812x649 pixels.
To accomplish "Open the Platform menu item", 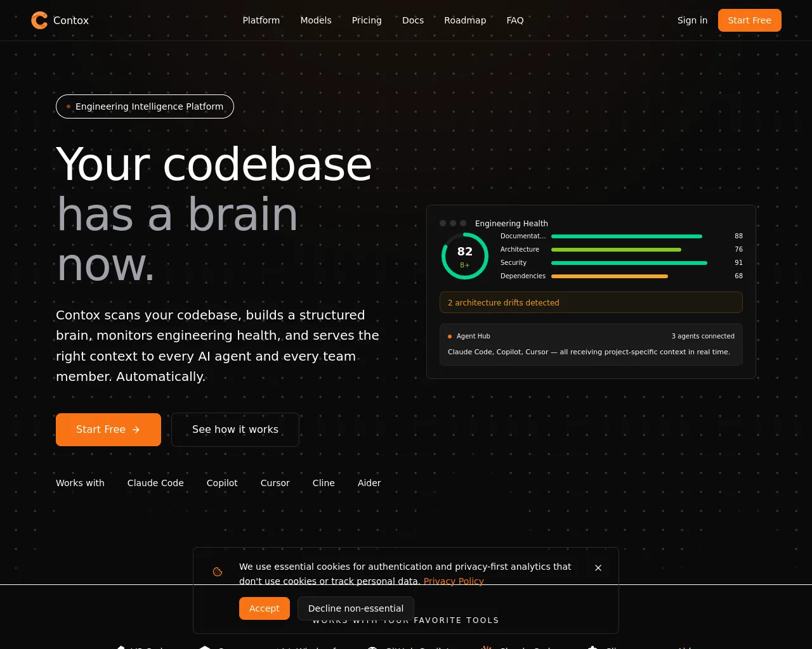I will tap(261, 20).
